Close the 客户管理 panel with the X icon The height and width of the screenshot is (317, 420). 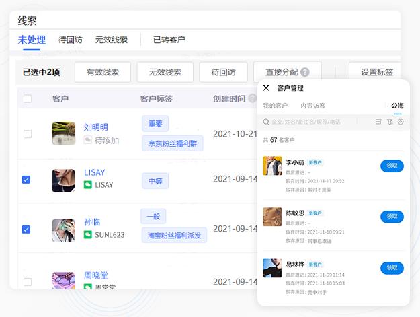tap(266, 88)
